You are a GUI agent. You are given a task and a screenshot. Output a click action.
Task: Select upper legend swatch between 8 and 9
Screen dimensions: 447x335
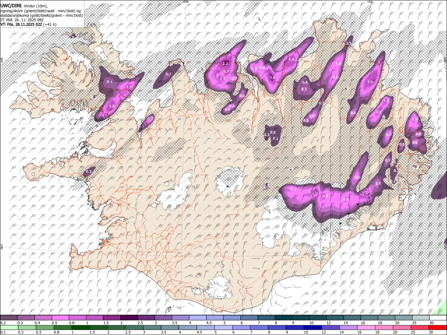pyautogui.click(x=283, y=318)
